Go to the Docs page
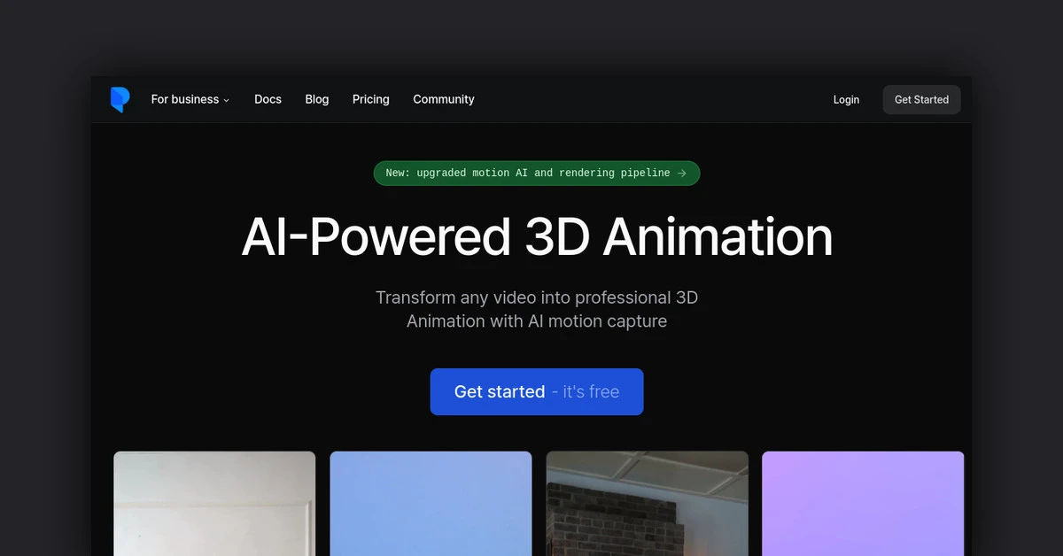The image size is (1063, 556). pos(268,100)
